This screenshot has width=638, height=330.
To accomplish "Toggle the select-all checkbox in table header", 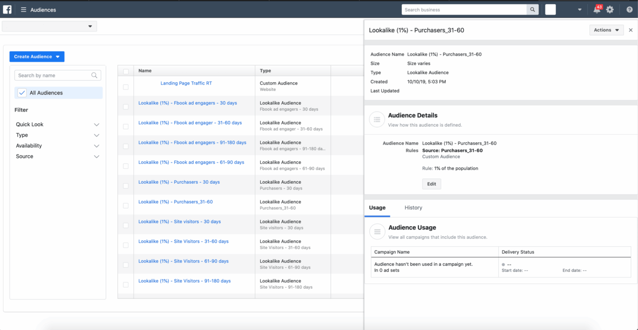I will (126, 71).
